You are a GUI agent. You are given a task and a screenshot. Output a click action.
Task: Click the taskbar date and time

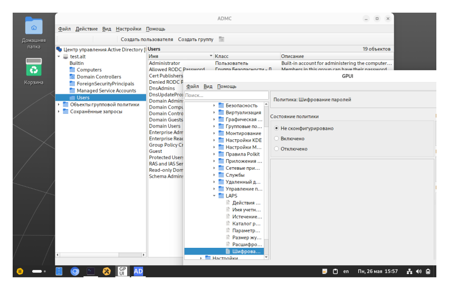377,271
